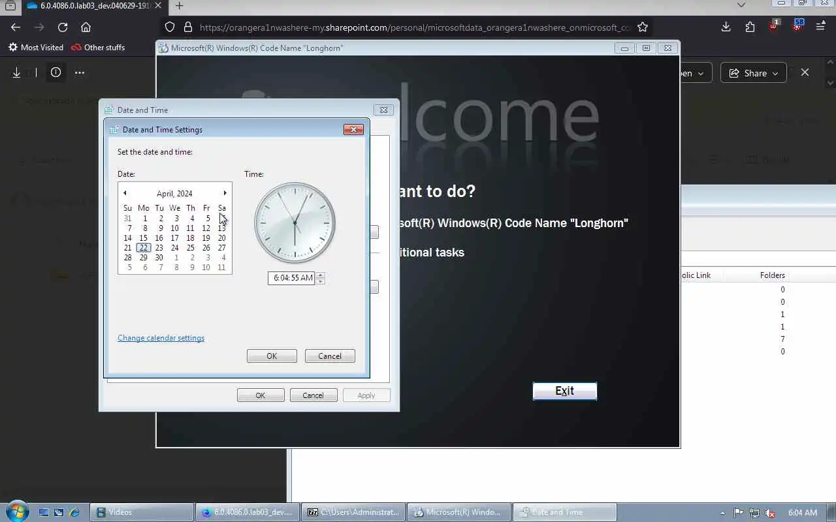Image resolution: width=836 pixels, height=522 pixels.
Task: Minimize the Longhorn setup window
Action: [x=624, y=48]
